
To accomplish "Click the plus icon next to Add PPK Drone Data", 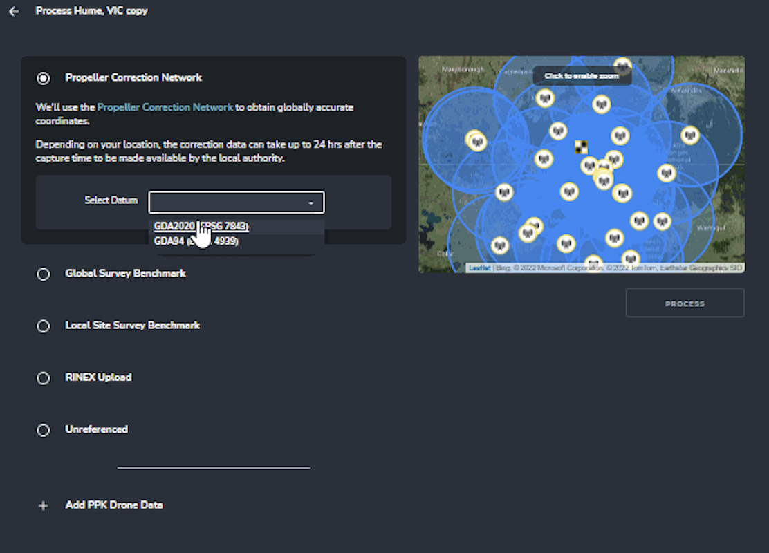I will [x=43, y=505].
